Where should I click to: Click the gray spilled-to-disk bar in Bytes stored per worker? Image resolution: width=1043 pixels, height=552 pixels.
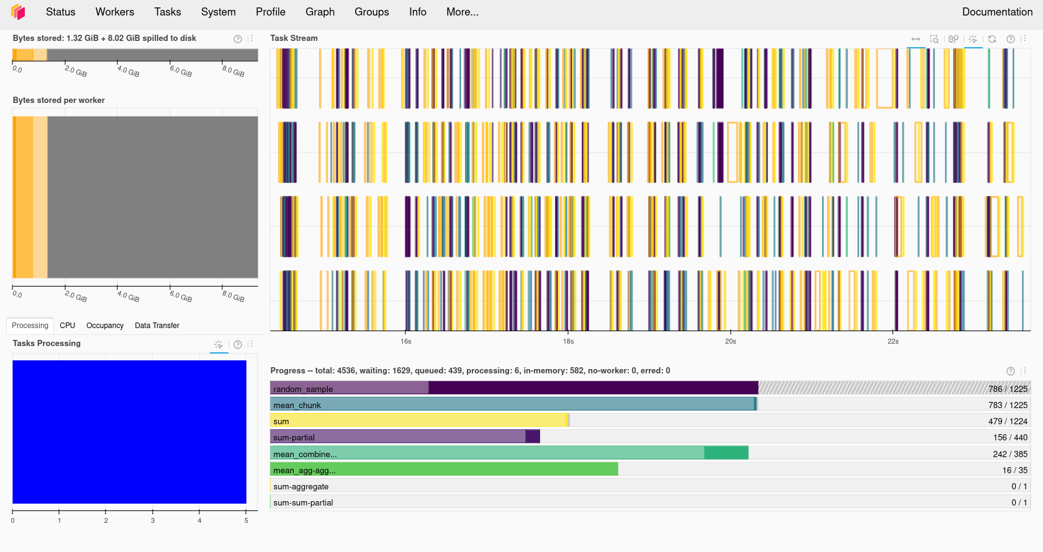(x=153, y=197)
